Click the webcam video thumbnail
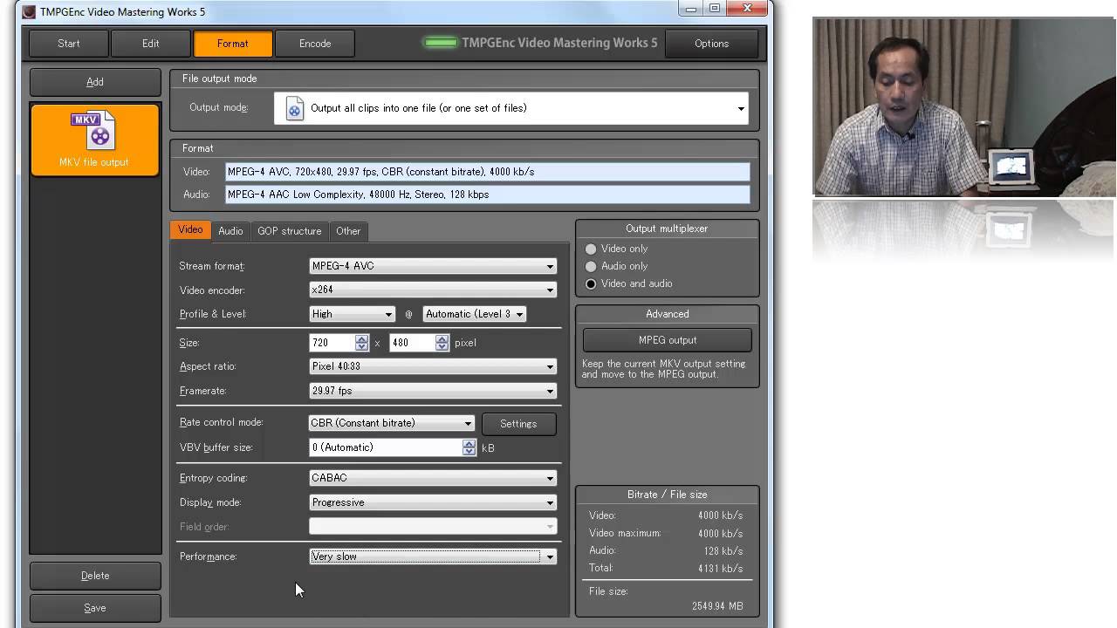This screenshot has height=628, width=1117. [x=964, y=106]
